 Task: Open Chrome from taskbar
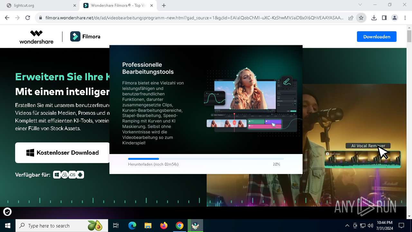coord(179,226)
